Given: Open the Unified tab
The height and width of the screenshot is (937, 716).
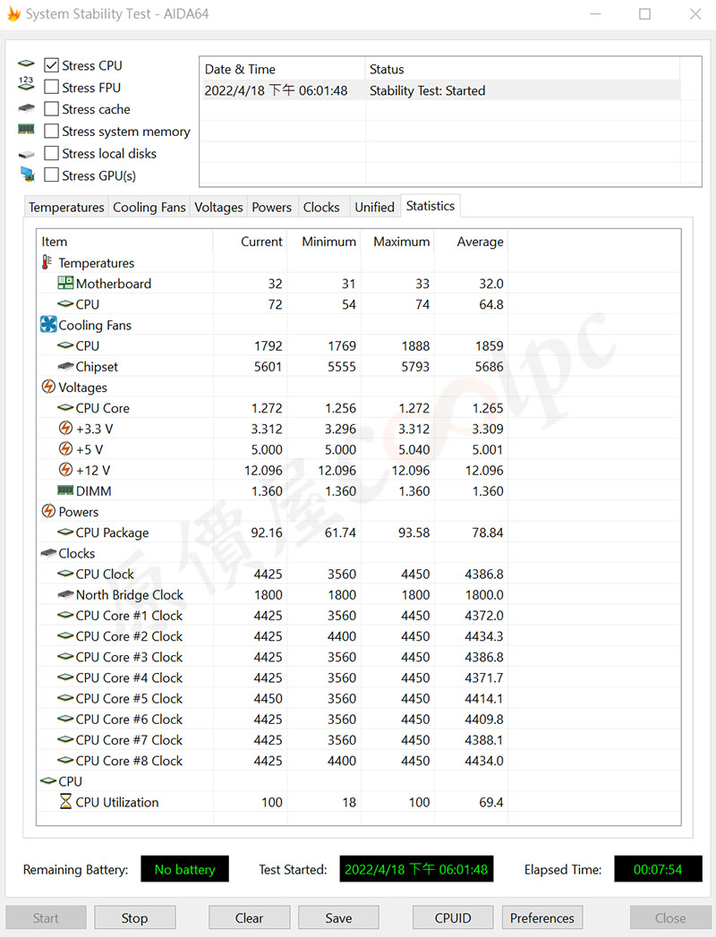Looking at the screenshot, I should (x=375, y=208).
